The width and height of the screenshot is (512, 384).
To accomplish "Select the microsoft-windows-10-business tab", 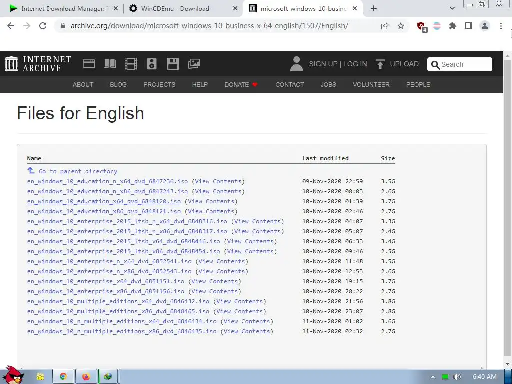I will point(302,9).
